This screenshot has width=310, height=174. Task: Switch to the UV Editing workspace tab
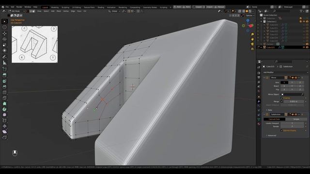(x=77, y=7)
